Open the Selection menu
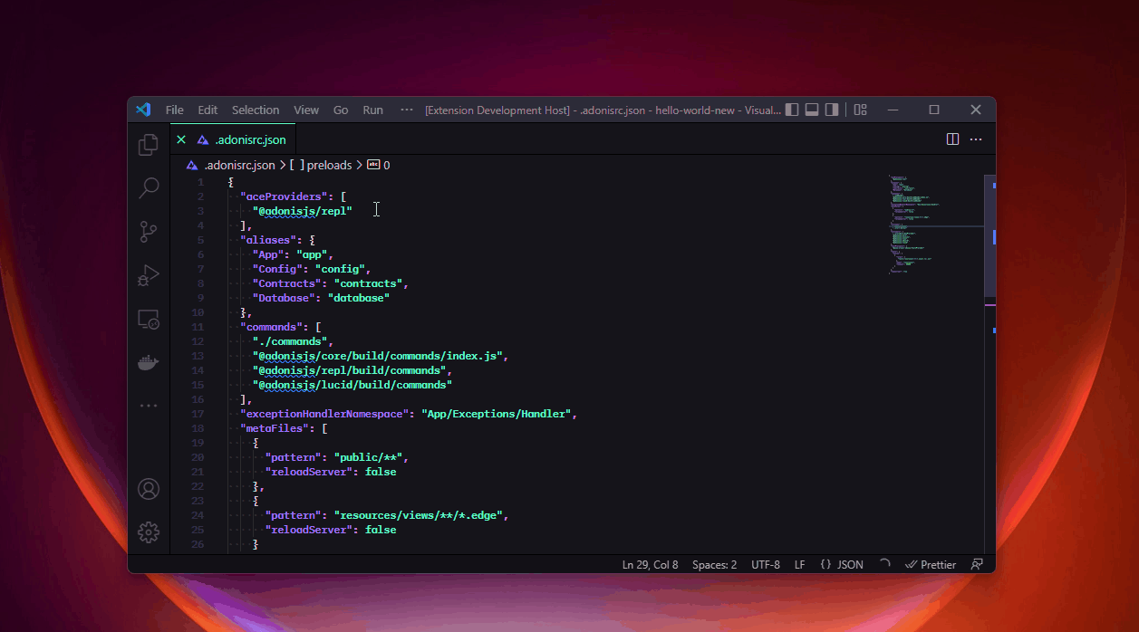Screen dimensions: 1139x632 click(256, 110)
